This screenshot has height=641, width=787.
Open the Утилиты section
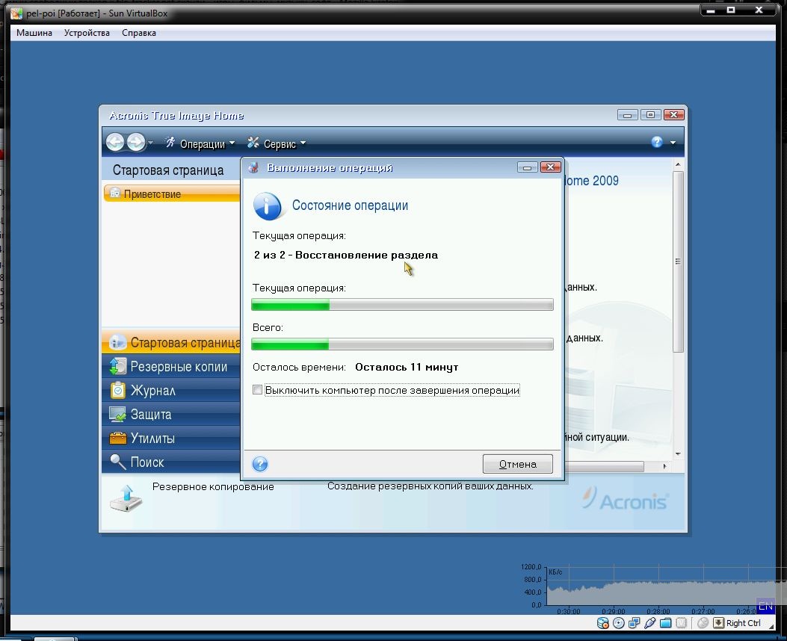click(171, 438)
